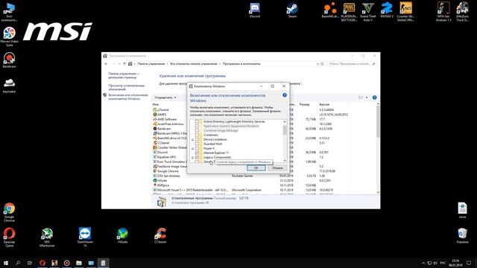The image size is (477, 268).
Task: Launch the PAYDAY 2 desktop icon
Action: tap(387, 10)
